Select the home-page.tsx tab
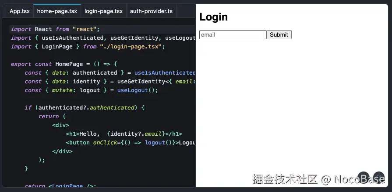392x192 pixels. [57, 11]
